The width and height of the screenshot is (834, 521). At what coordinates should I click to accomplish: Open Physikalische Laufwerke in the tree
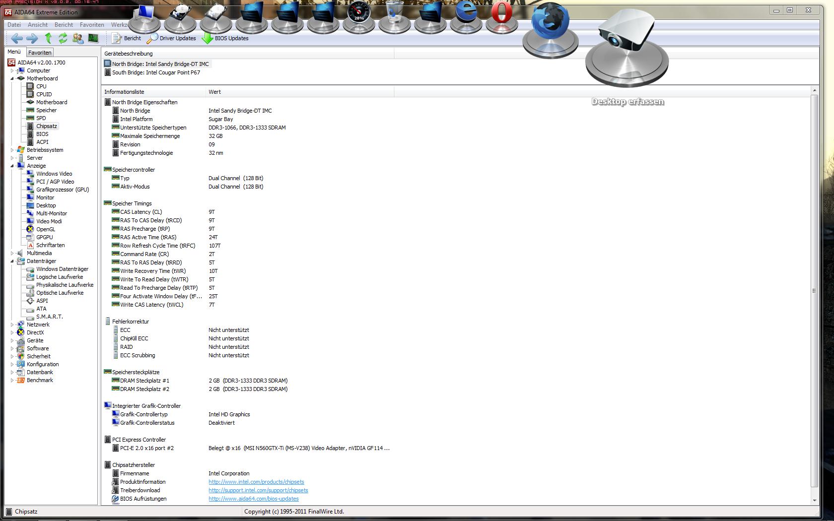tap(65, 285)
